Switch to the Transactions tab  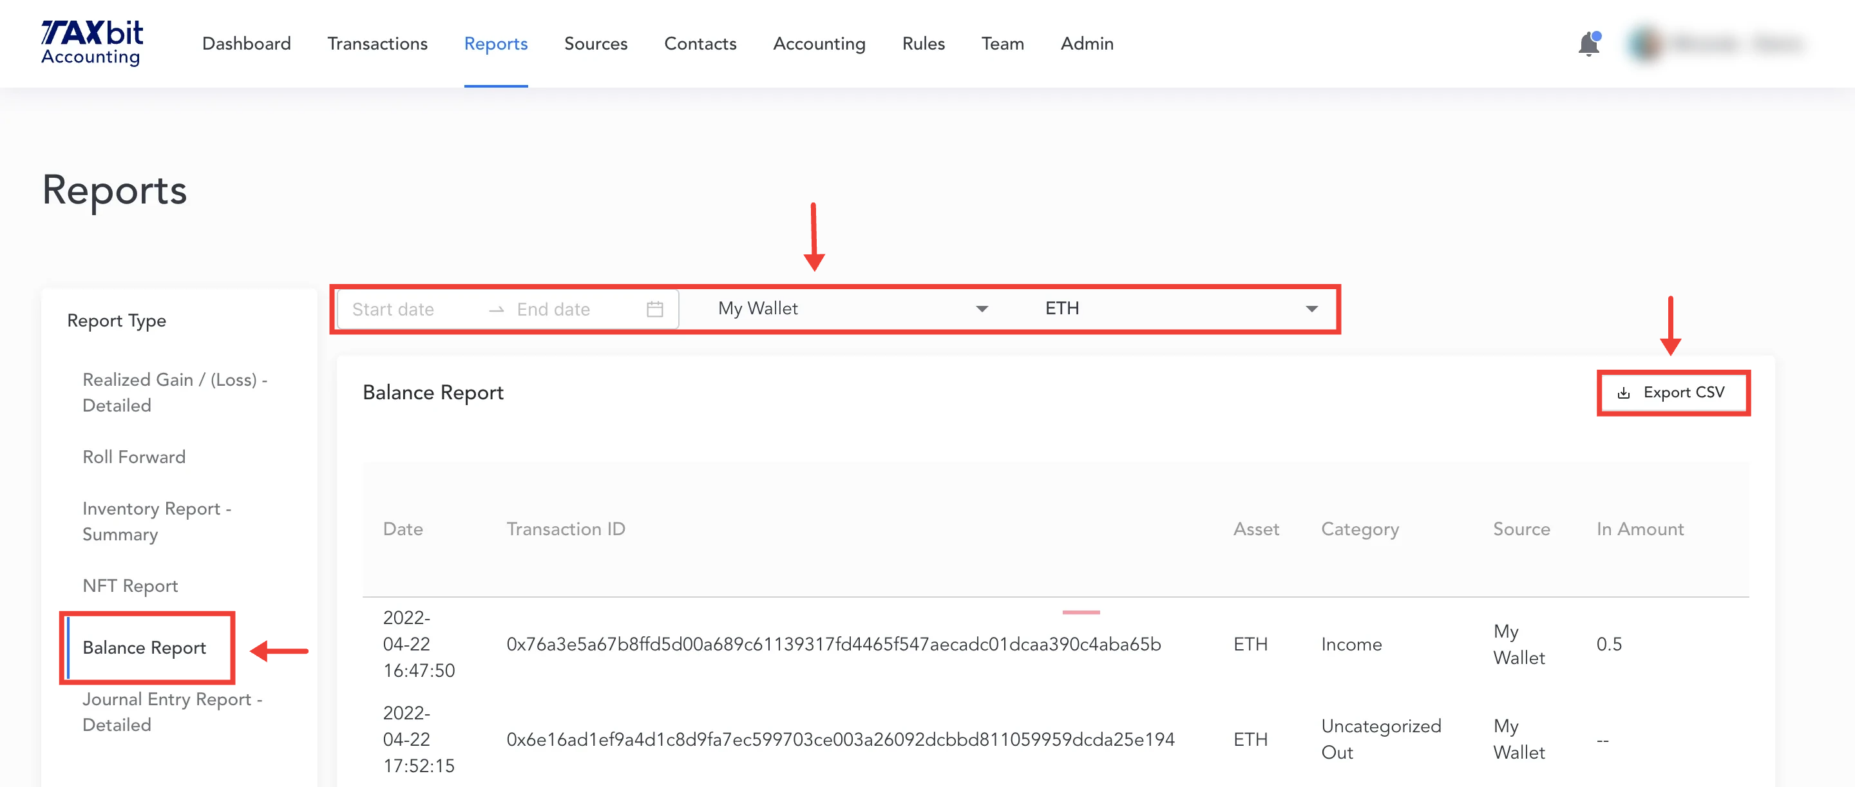tap(377, 43)
